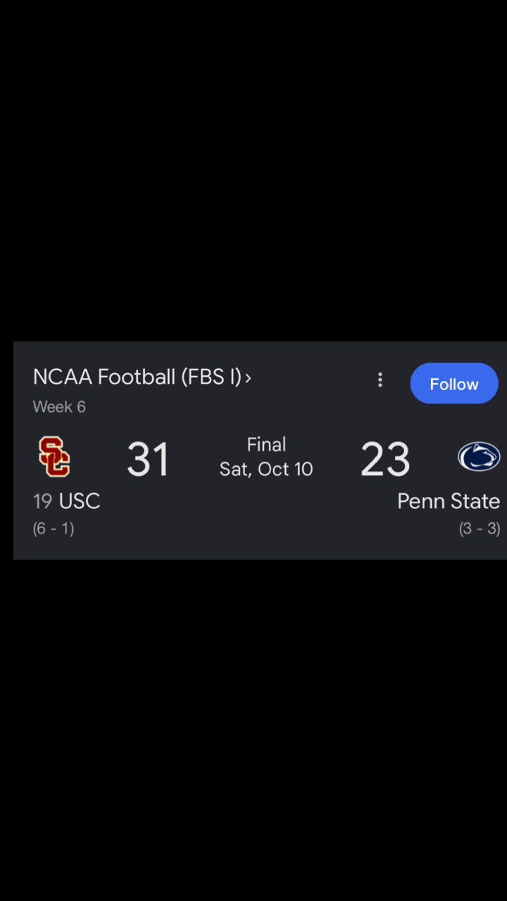Screen dimensions: 507x901
Task: Click empty card space below the Sat, Oct 10 date
Action: (266, 517)
